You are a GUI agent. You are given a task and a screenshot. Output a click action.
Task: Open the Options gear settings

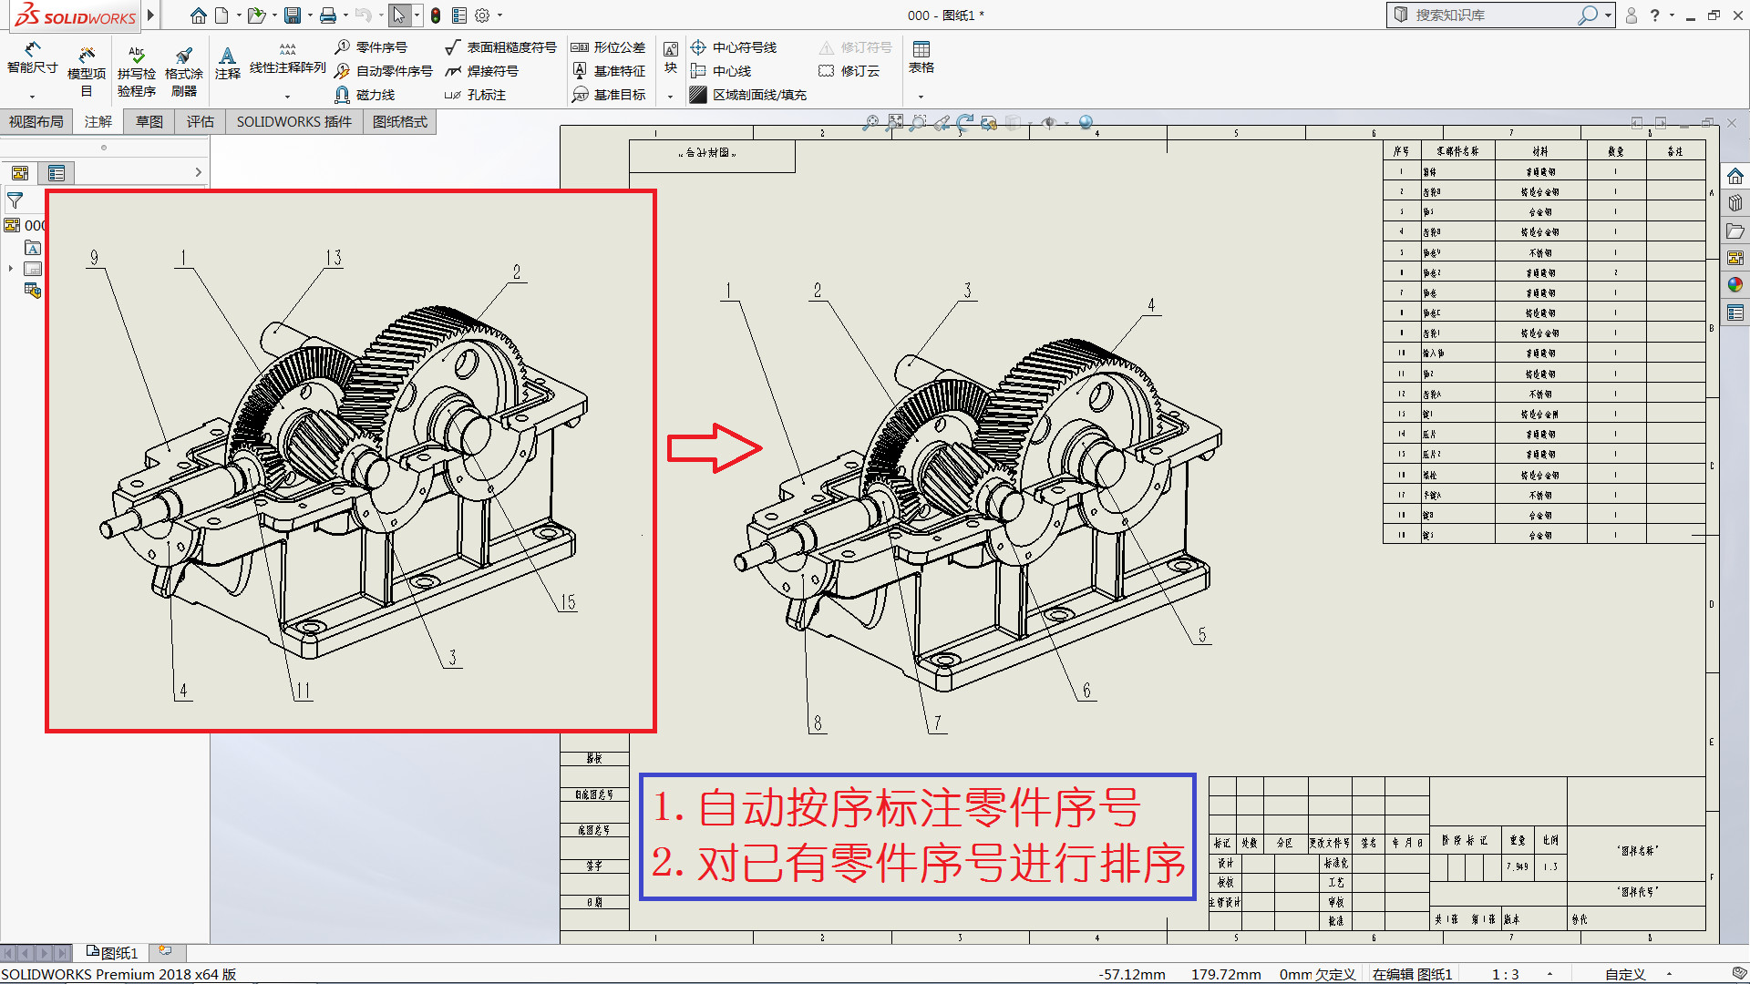pos(483,15)
